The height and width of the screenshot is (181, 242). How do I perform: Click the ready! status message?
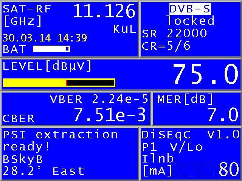26,147
